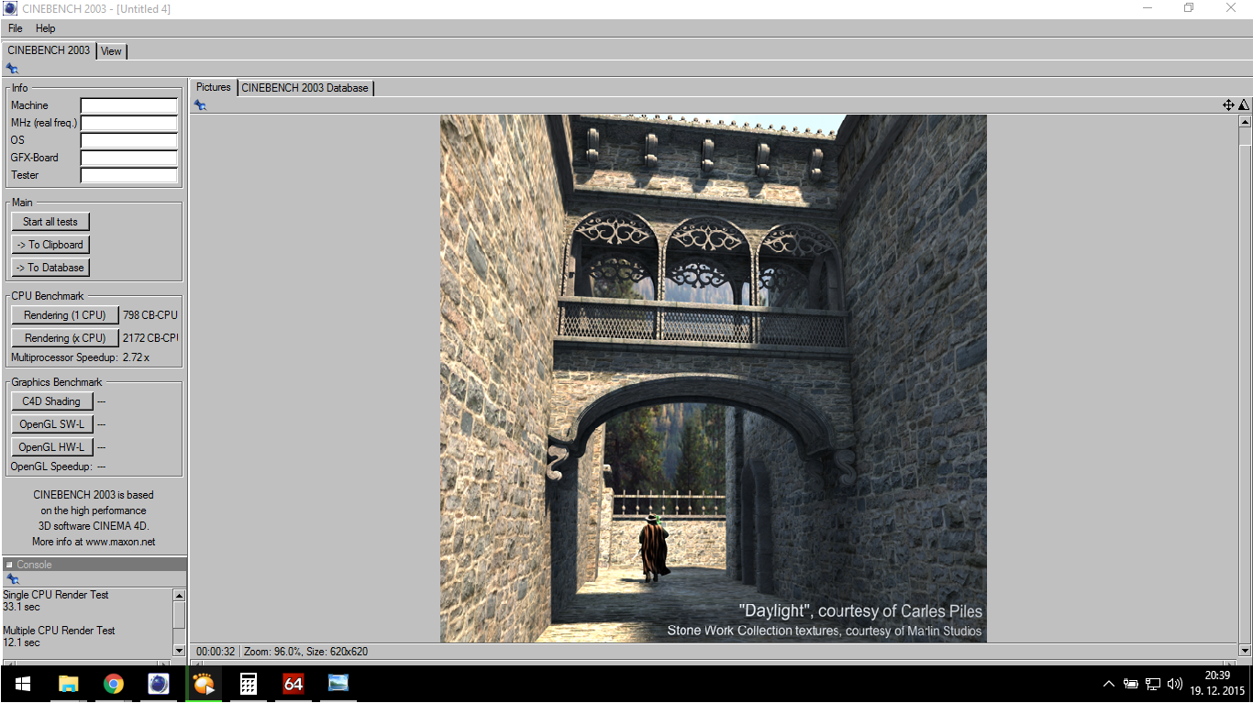
Task: Select the Pictures tab
Action: click(x=214, y=87)
